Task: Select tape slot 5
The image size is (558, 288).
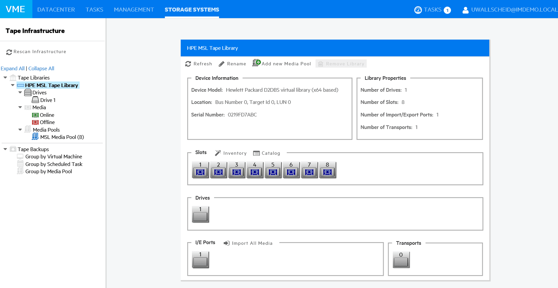Action: (x=273, y=170)
